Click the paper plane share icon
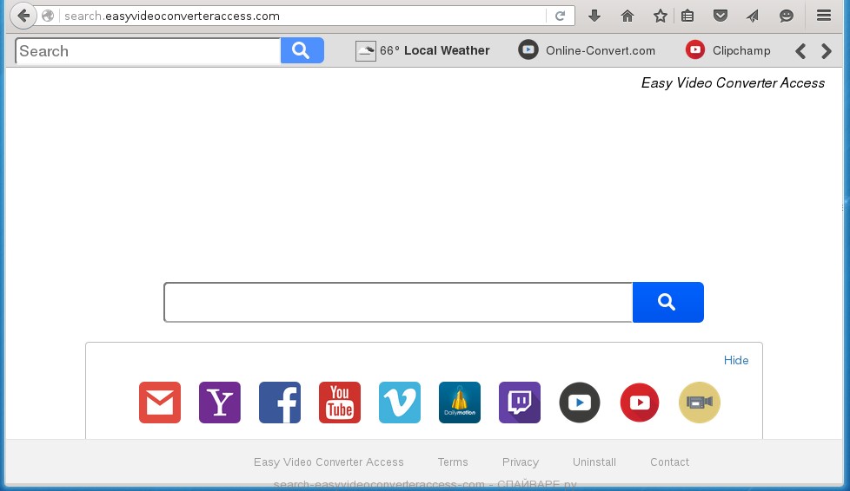The image size is (850, 491). pyautogui.click(x=753, y=16)
